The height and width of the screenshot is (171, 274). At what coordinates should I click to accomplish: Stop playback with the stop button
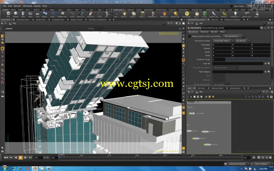click(x=21, y=158)
